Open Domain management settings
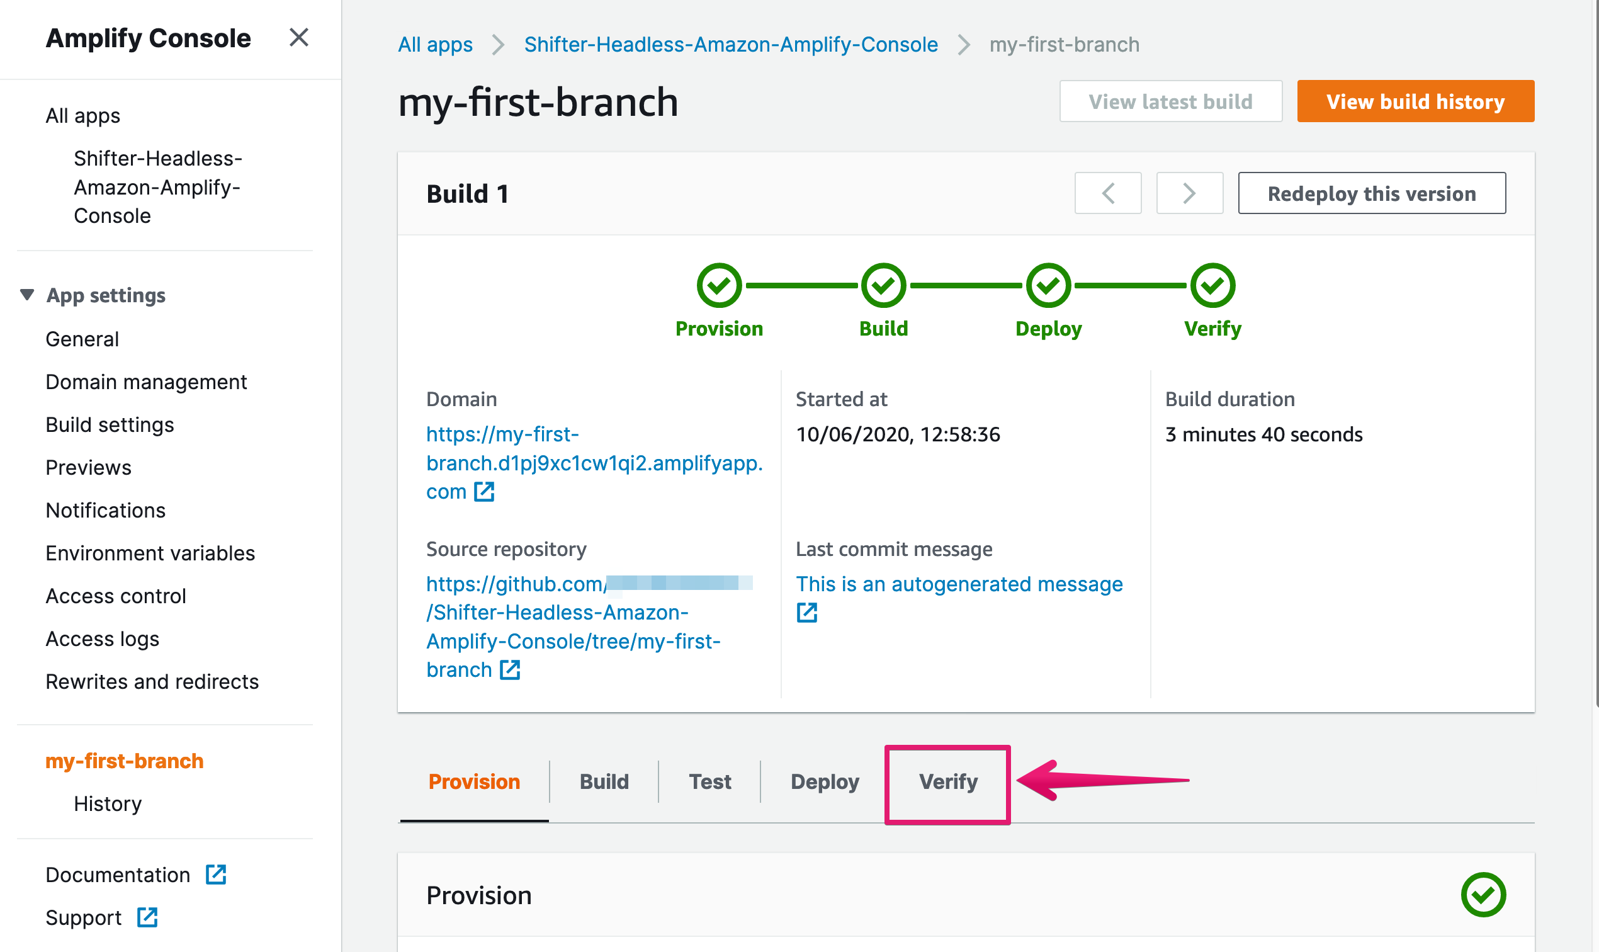This screenshot has height=952, width=1599. [x=146, y=382]
